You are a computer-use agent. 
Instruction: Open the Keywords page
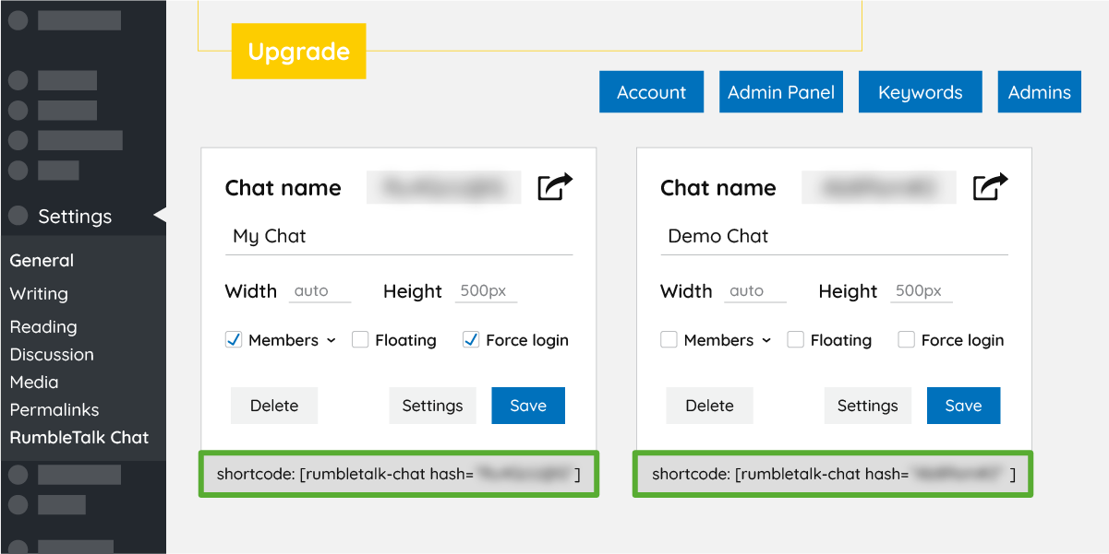coord(920,91)
